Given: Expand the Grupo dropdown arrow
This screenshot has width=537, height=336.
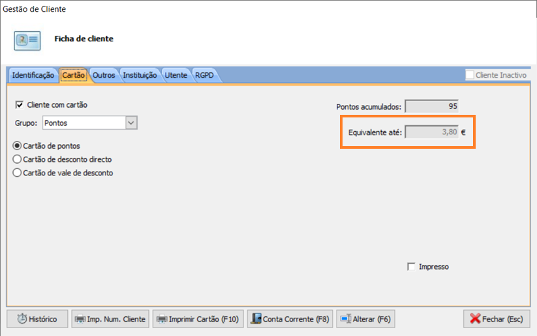Looking at the screenshot, I should pyautogui.click(x=130, y=123).
